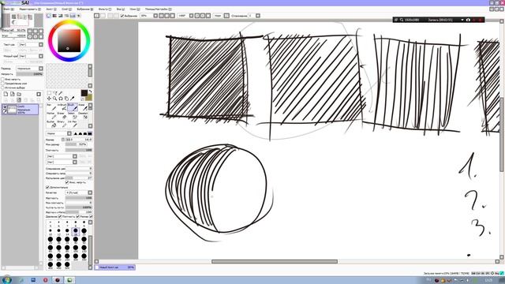Screen dimensions: 505x284
Task: Create a new raster layer
Action: tap(6, 94)
